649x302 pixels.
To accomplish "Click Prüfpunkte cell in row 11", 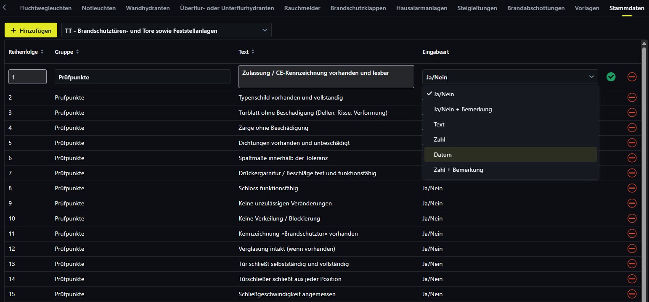I will 69,234.
